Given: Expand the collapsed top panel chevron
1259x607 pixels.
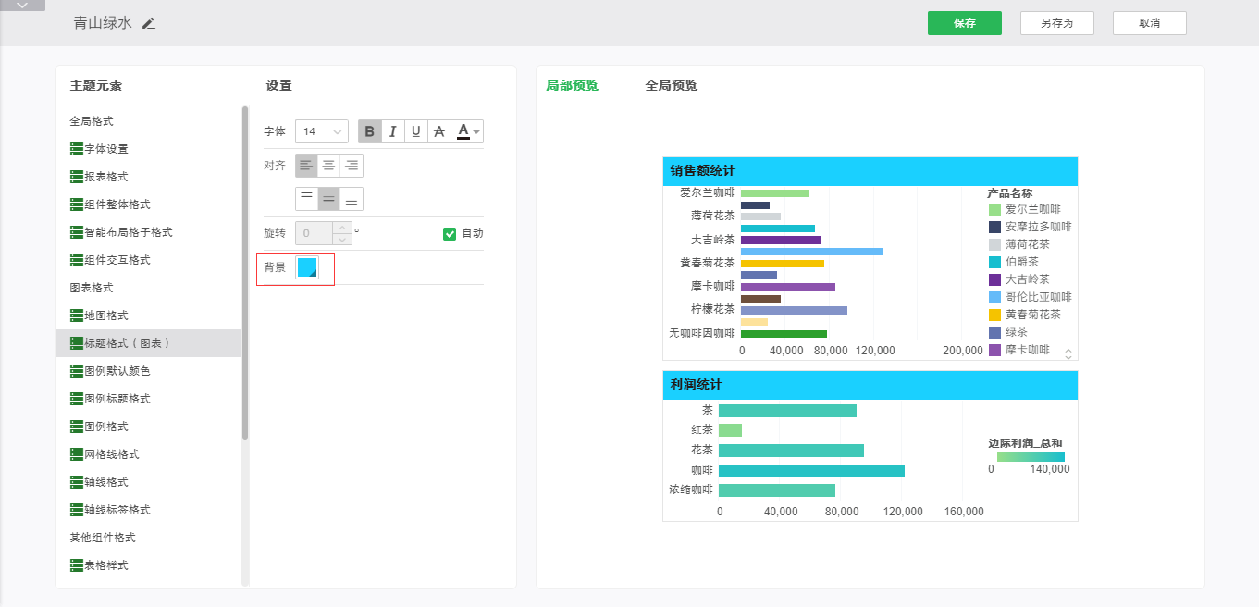Looking at the screenshot, I should tap(22, 6).
